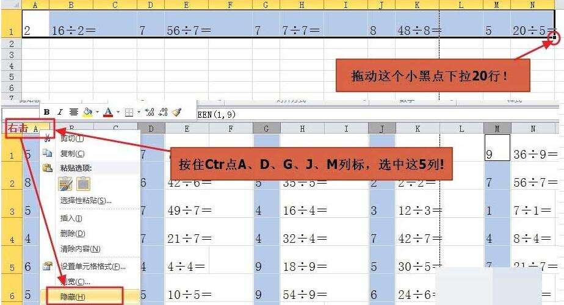Open the fill color dropdown arrow
The height and width of the screenshot is (305, 564).
[x=97, y=112]
